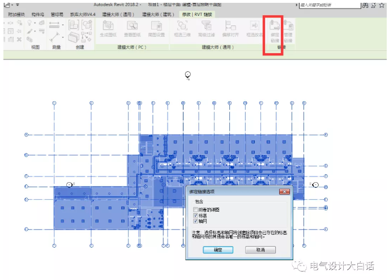Click create assembly icon in 创建 panel
Viewport: 389px width, 280px height.
click(74, 25)
